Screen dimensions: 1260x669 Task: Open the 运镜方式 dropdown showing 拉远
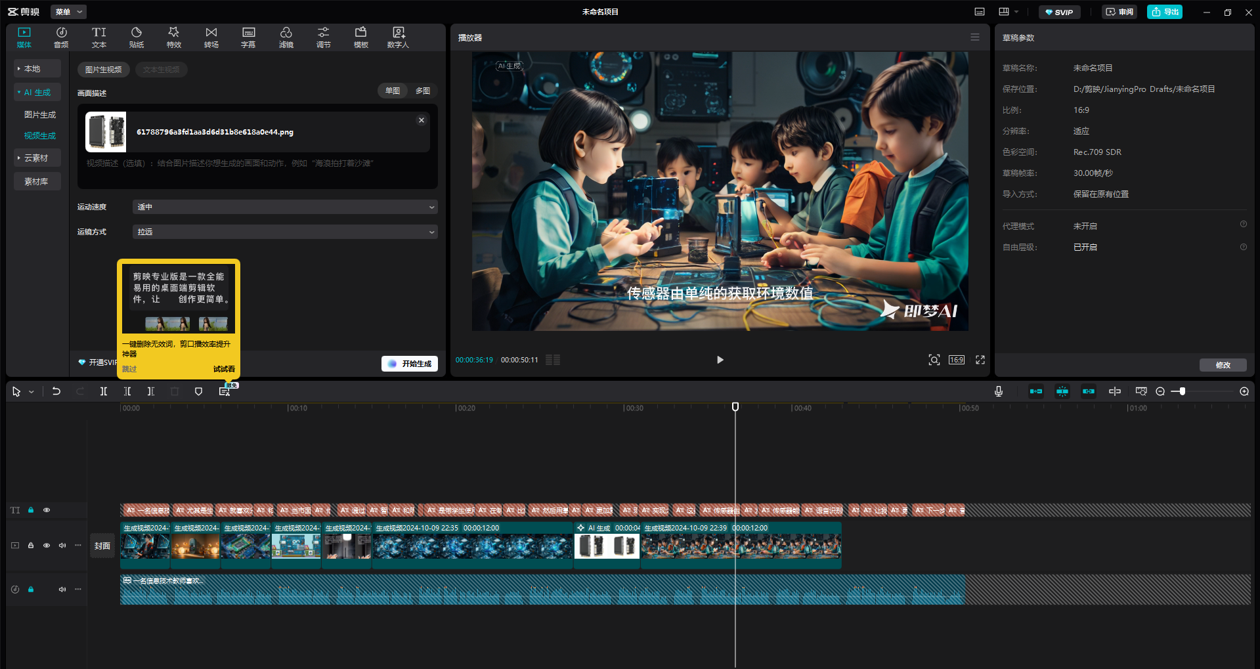click(285, 232)
